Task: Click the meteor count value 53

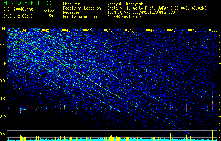Action: click(x=51, y=16)
